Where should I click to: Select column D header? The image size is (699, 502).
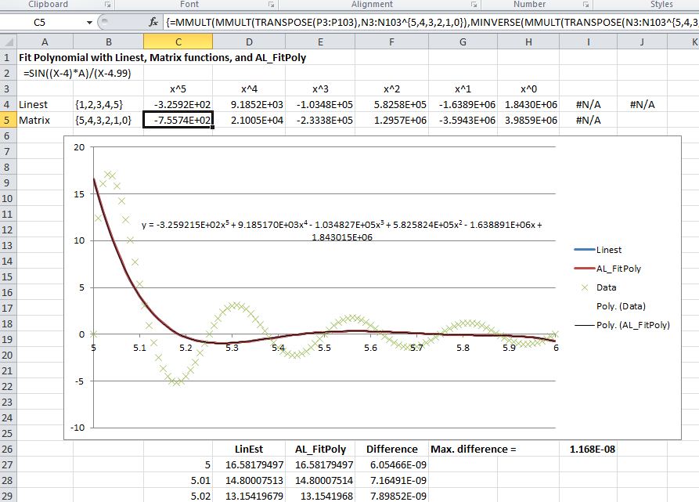[249, 42]
